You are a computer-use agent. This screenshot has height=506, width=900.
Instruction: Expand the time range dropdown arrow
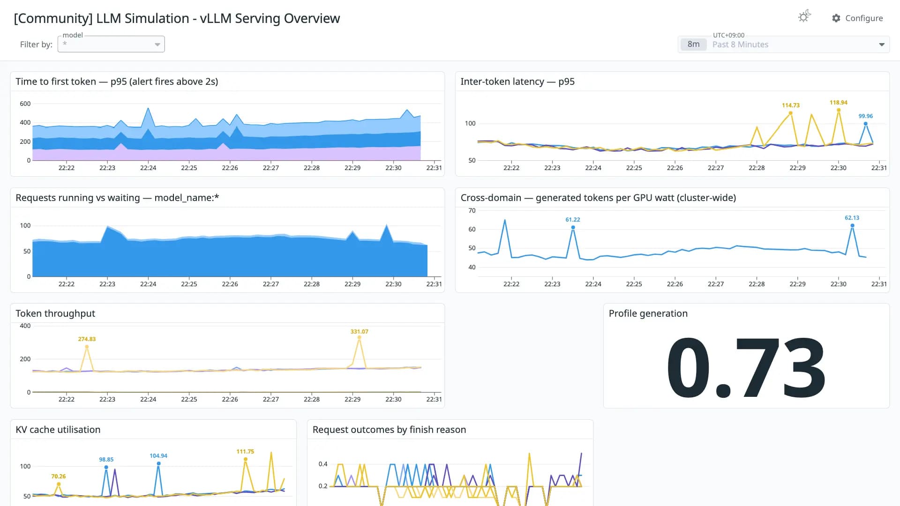coord(882,45)
